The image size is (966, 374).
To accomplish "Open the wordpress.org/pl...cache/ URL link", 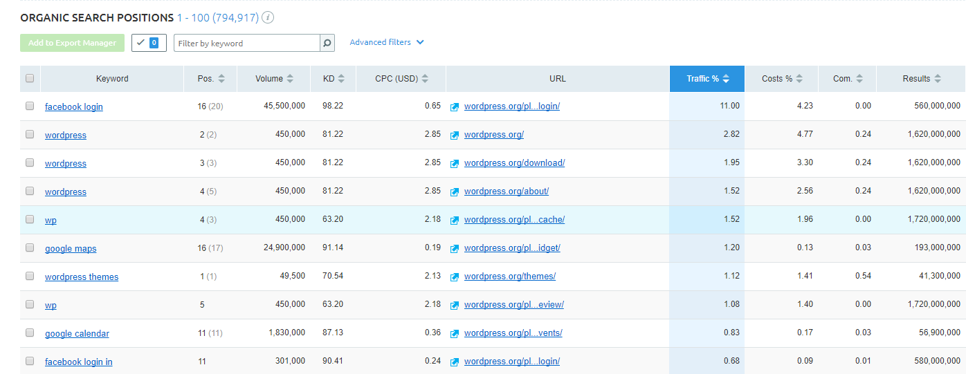I will point(515,220).
